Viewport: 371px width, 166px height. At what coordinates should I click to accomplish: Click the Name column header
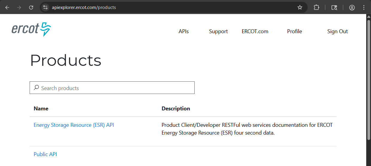pyautogui.click(x=41, y=109)
